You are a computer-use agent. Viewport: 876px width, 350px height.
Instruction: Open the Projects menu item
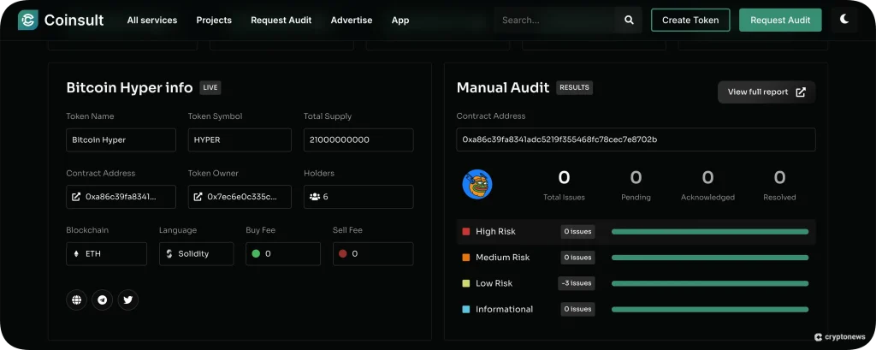[x=214, y=21]
